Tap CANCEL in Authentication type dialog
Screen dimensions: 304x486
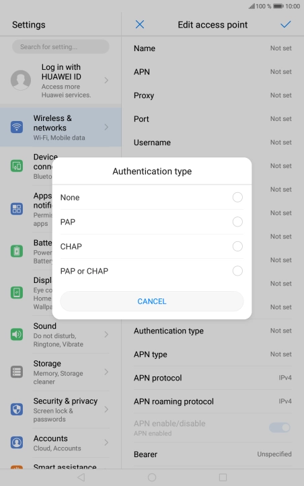152,301
